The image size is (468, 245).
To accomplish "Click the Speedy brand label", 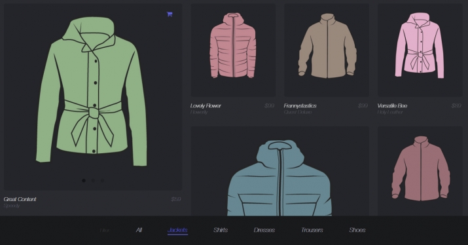I will (x=12, y=206).
